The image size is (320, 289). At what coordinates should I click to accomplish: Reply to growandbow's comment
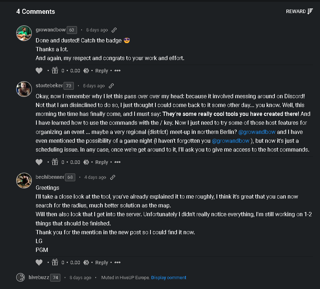(102, 71)
